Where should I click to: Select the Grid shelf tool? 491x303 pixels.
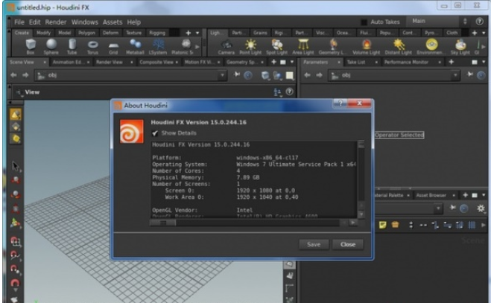coord(113,47)
